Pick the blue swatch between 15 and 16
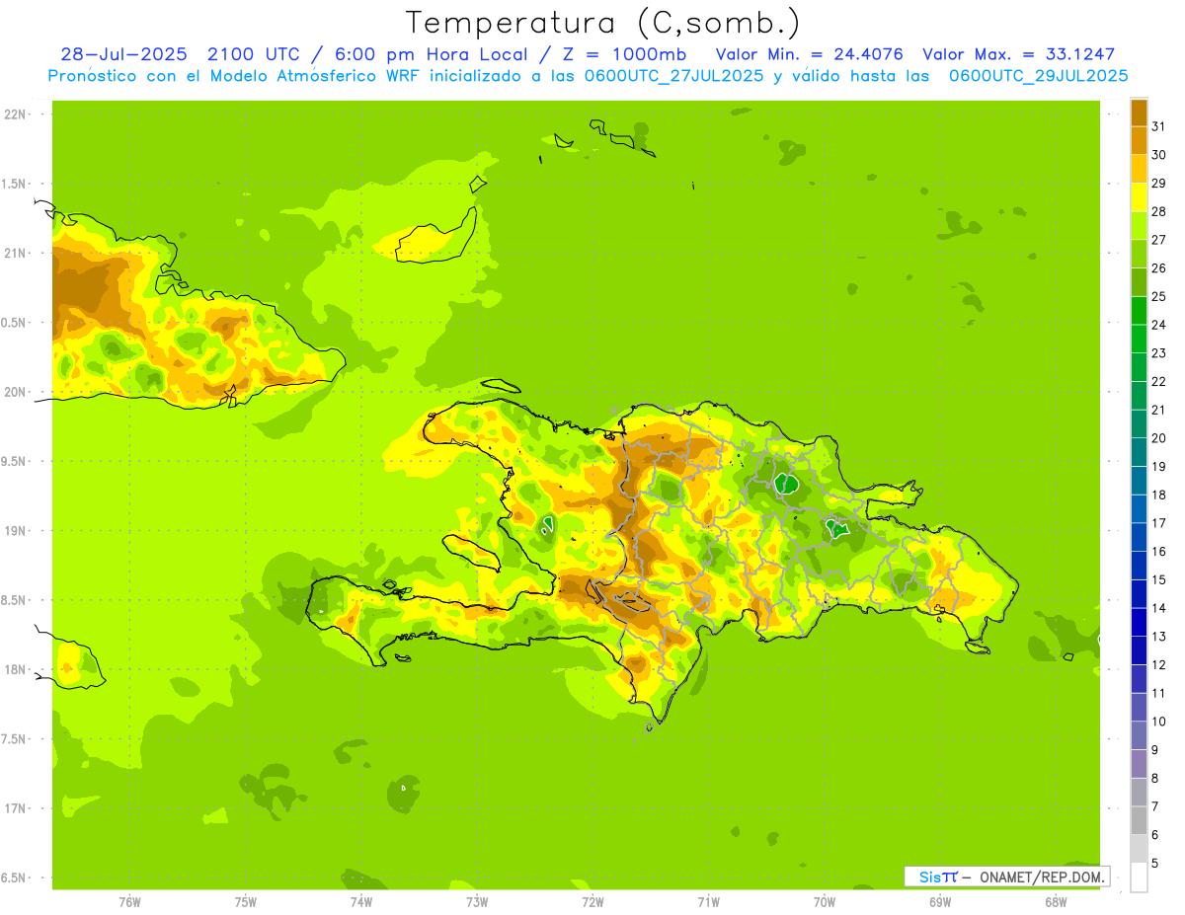The width and height of the screenshot is (1185, 915). [1139, 566]
